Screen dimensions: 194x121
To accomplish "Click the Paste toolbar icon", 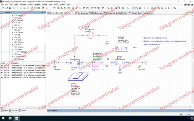I will [x=25, y=8].
